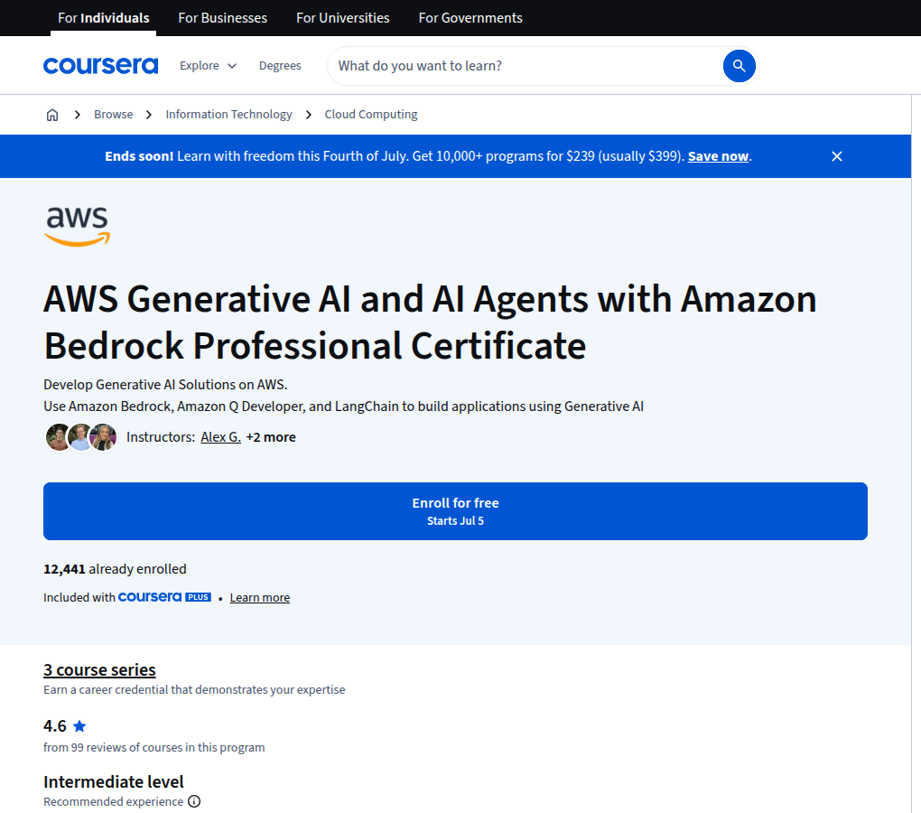This screenshot has width=921, height=813.
Task: Open instructor Alex G. profile link
Action: click(221, 437)
